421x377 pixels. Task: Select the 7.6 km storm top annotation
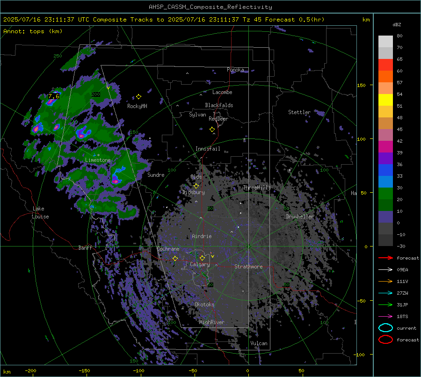click(x=54, y=96)
